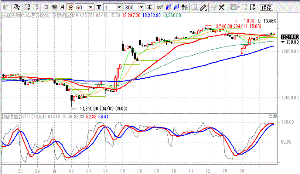Click the 13270.00 current price label

click(x=290, y=37)
